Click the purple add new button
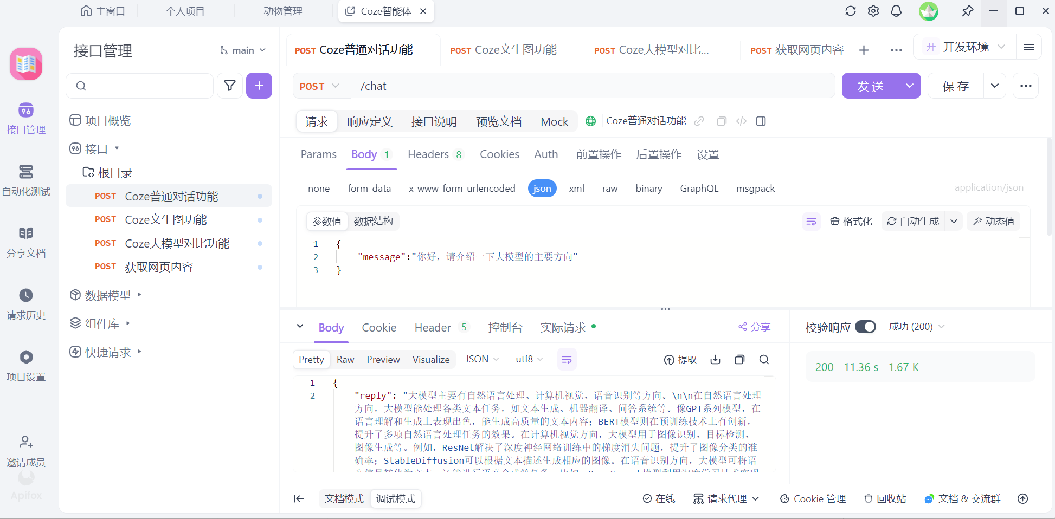1055x519 pixels. click(x=259, y=86)
